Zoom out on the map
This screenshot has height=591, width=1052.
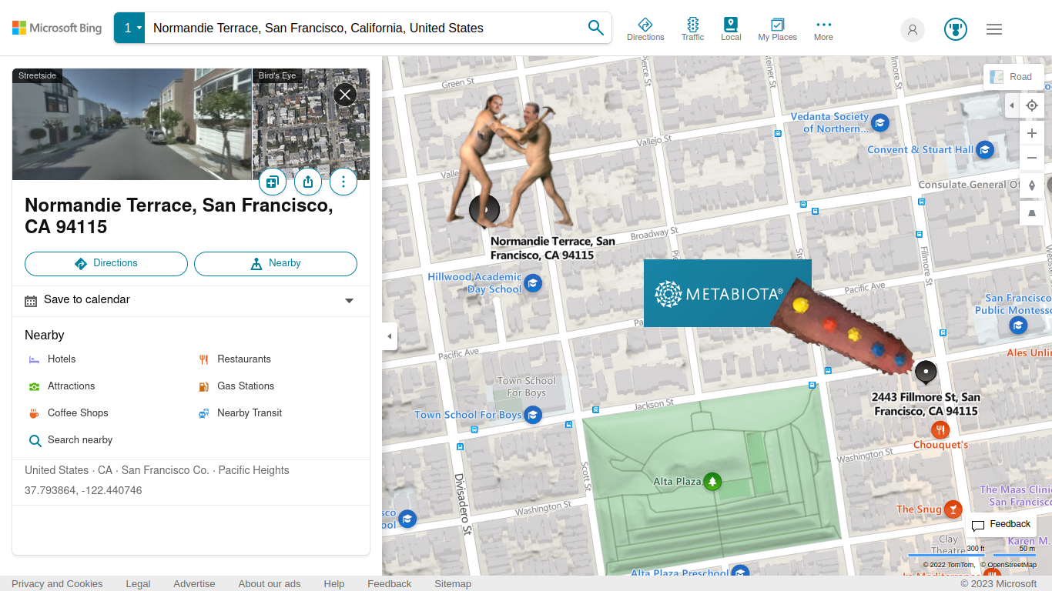(1032, 158)
